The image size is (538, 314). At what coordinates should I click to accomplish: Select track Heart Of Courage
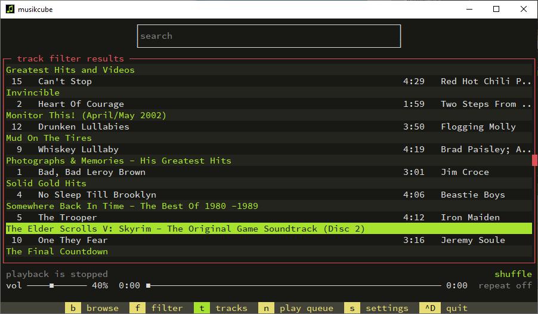click(268, 104)
